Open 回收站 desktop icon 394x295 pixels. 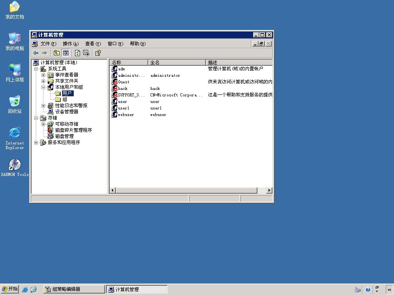click(15, 104)
